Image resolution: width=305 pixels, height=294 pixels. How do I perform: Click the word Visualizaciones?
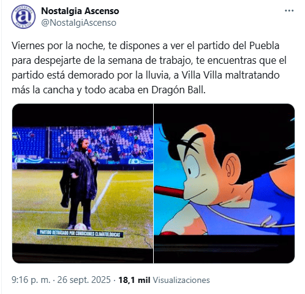coord(181,280)
